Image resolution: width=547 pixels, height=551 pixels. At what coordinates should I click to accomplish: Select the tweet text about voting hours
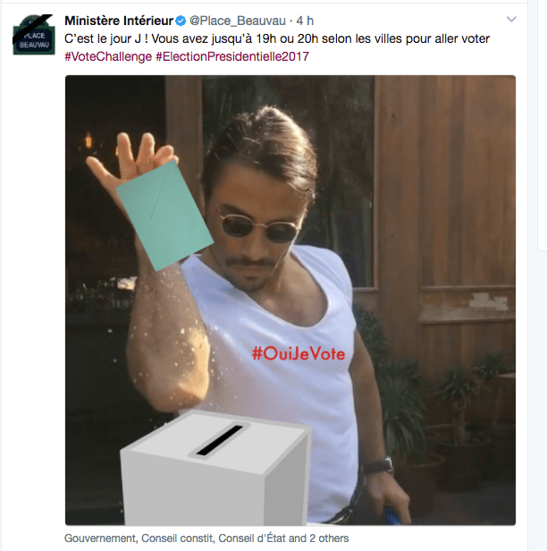point(277,38)
